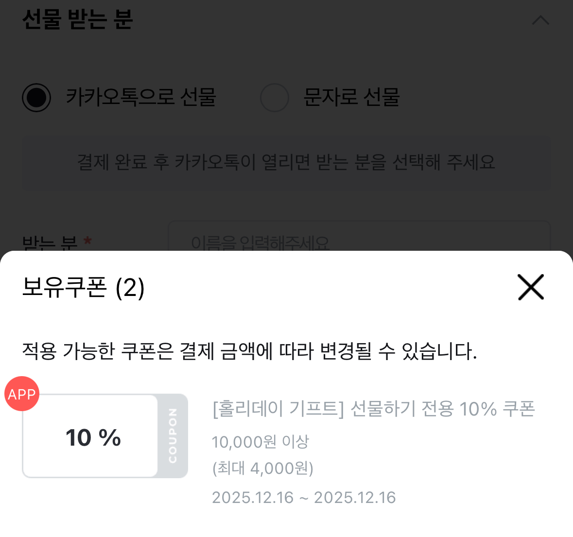Tap the 선물 받는 분 section header
The height and width of the screenshot is (537, 573).
78,19
